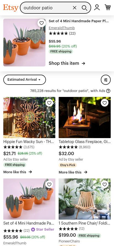Viewport: 114px width, 246px height.
Task: Open the Tabletop Glass Fireplace title
Action: (x=85, y=142)
